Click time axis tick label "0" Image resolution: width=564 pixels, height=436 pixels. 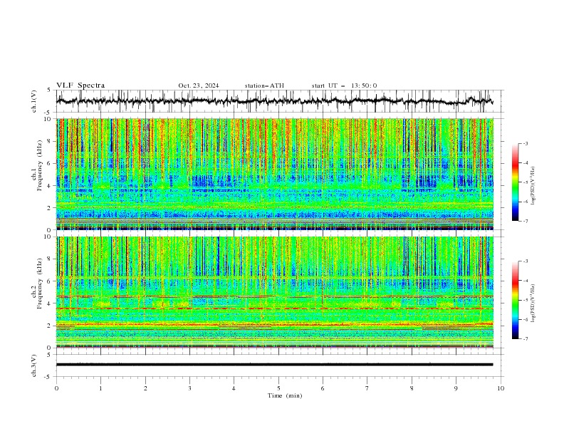(56, 388)
